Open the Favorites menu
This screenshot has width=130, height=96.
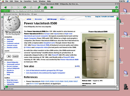28,1
